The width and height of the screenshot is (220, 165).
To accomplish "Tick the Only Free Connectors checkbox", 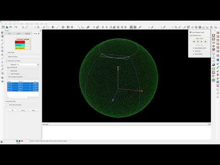I will [8, 105].
